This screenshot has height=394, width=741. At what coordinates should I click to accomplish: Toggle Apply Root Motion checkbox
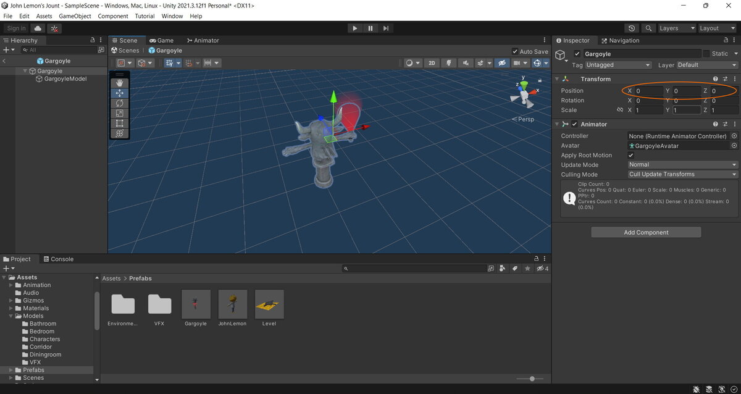click(631, 156)
